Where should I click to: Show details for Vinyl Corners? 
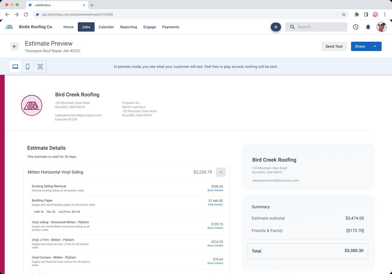(215, 263)
